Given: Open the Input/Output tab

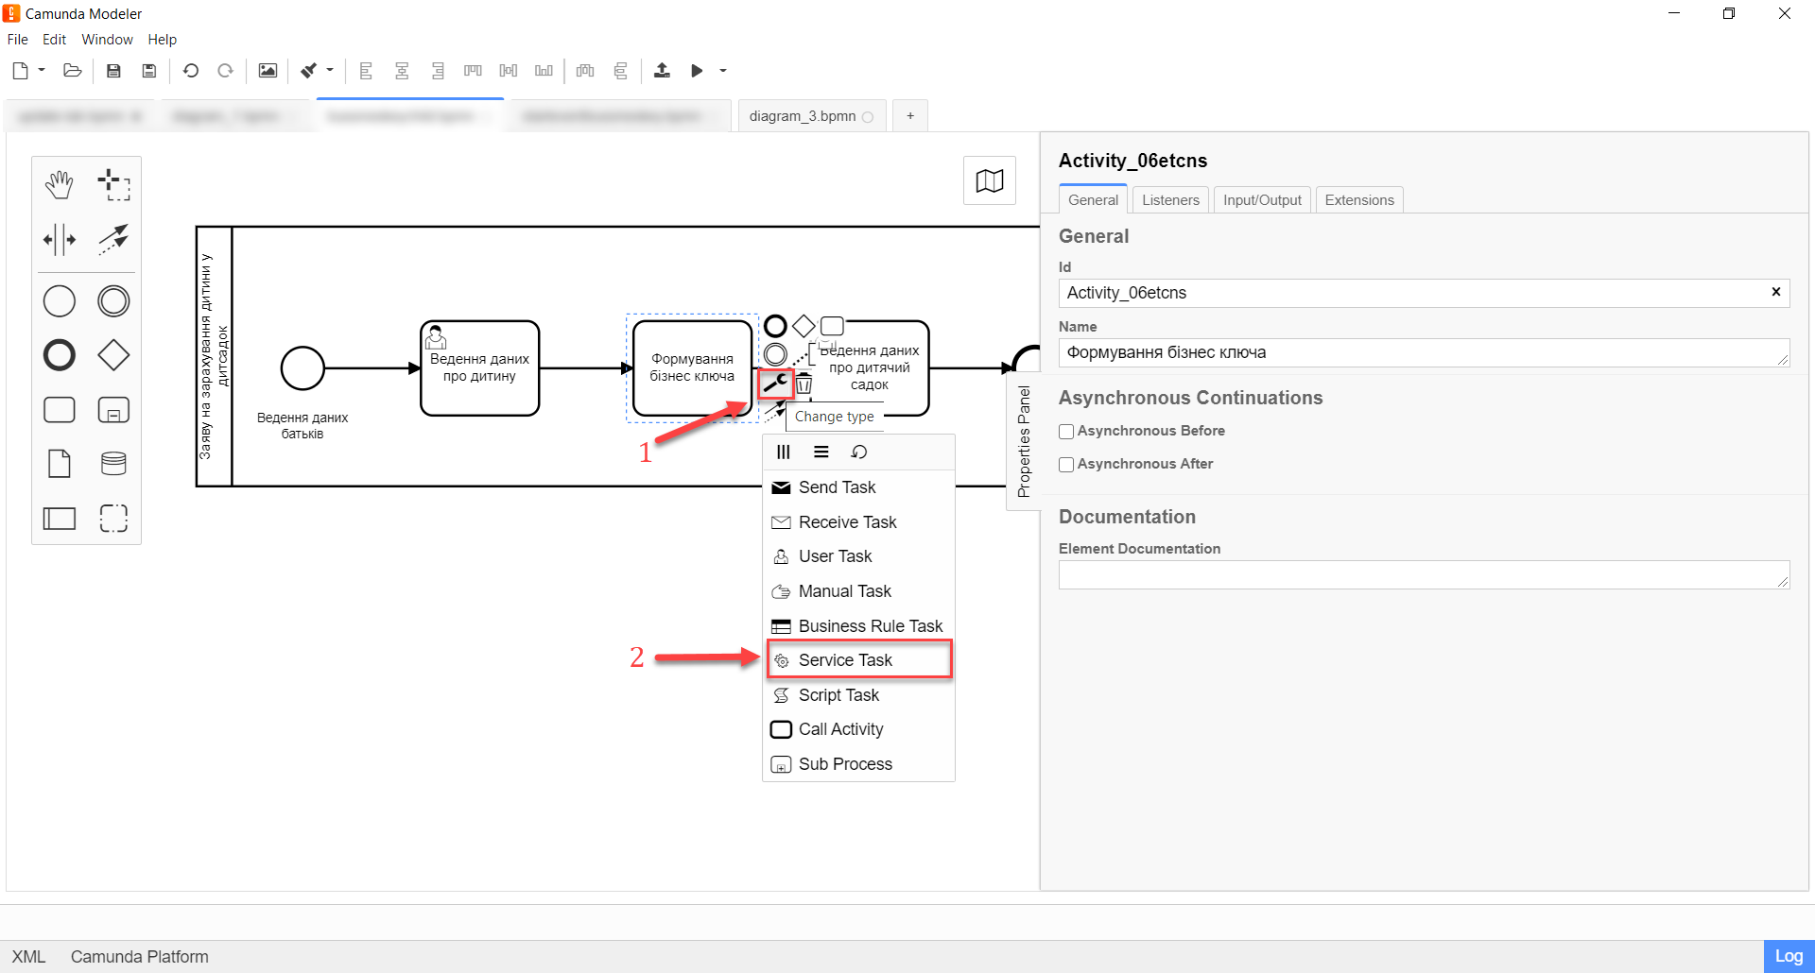Looking at the screenshot, I should click(x=1262, y=200).
